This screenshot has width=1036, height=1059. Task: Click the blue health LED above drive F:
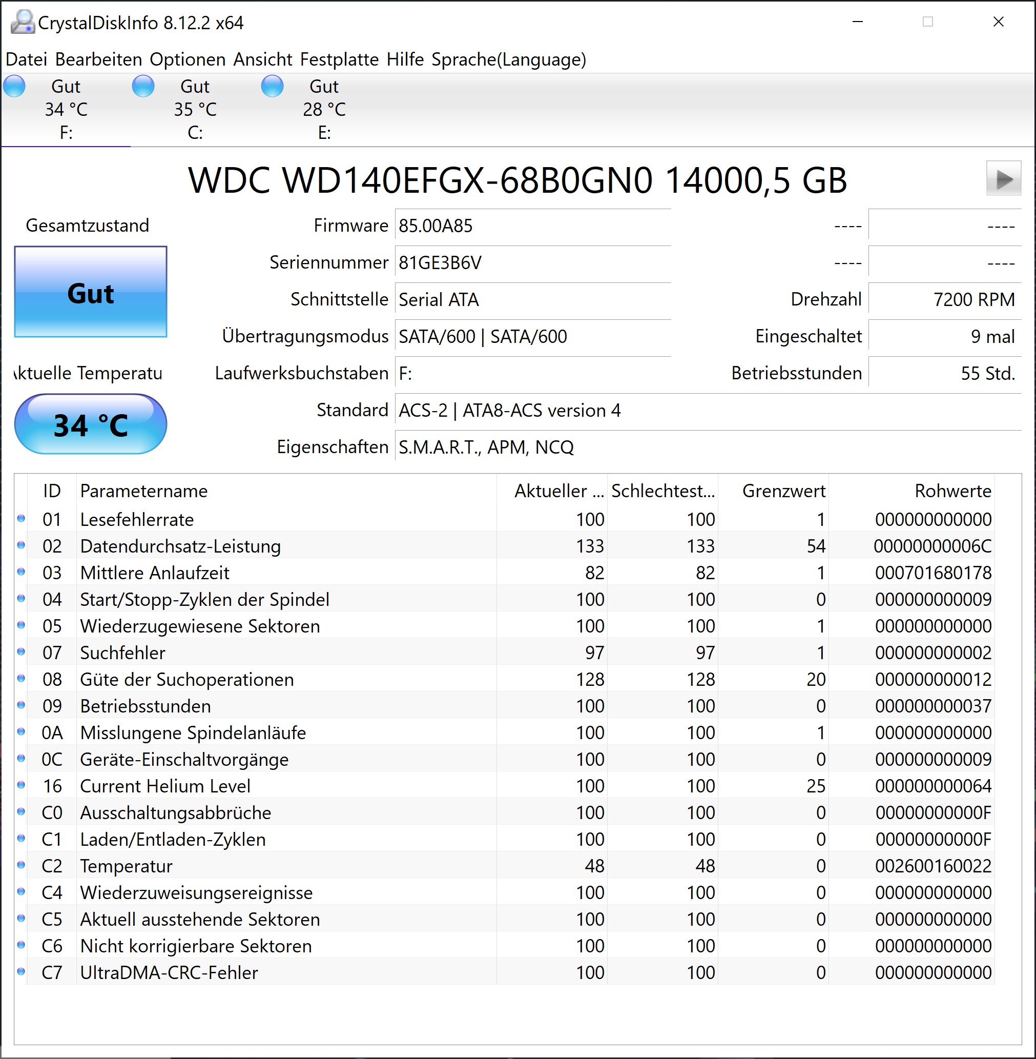click(x=15, y=86)
